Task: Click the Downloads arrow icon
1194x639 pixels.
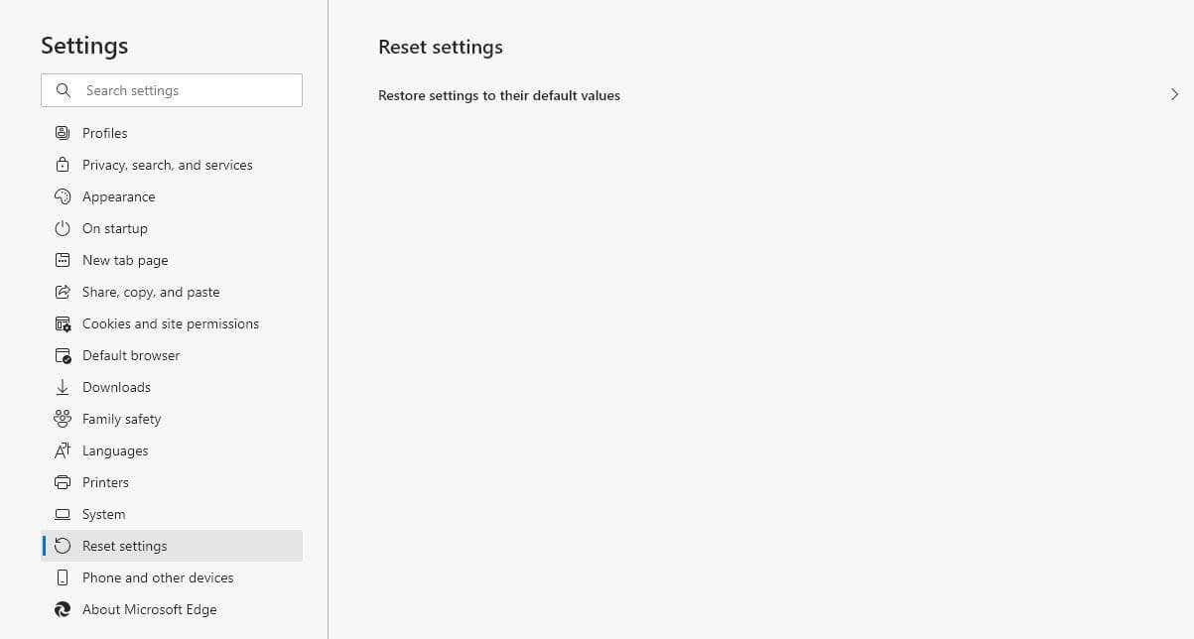Action: tap(63, 387)
